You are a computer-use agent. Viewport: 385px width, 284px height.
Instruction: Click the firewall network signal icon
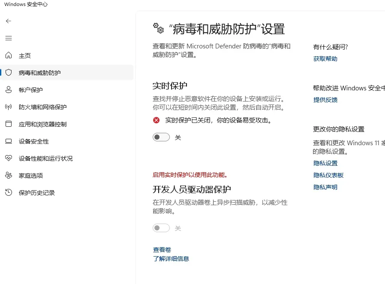point(9,107)
